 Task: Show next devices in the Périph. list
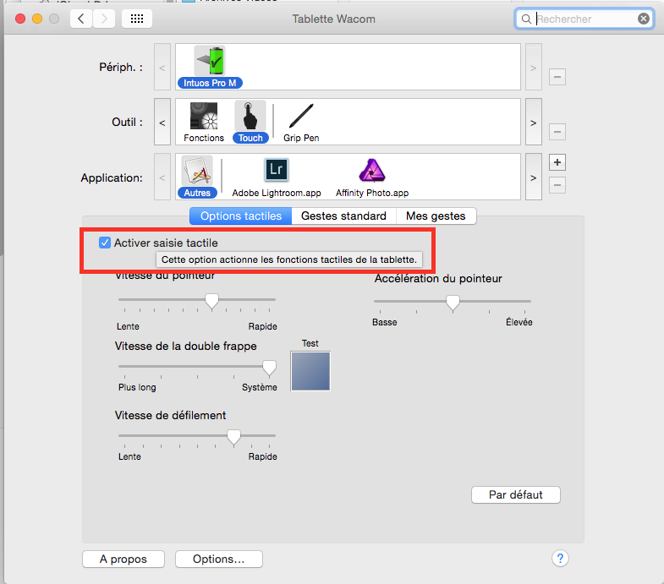pos(534,67)
